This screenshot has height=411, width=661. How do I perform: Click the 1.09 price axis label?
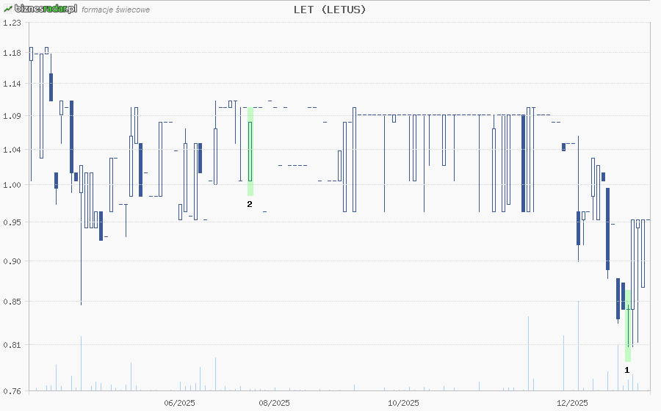pyautogui.click(x=12, y=116)
